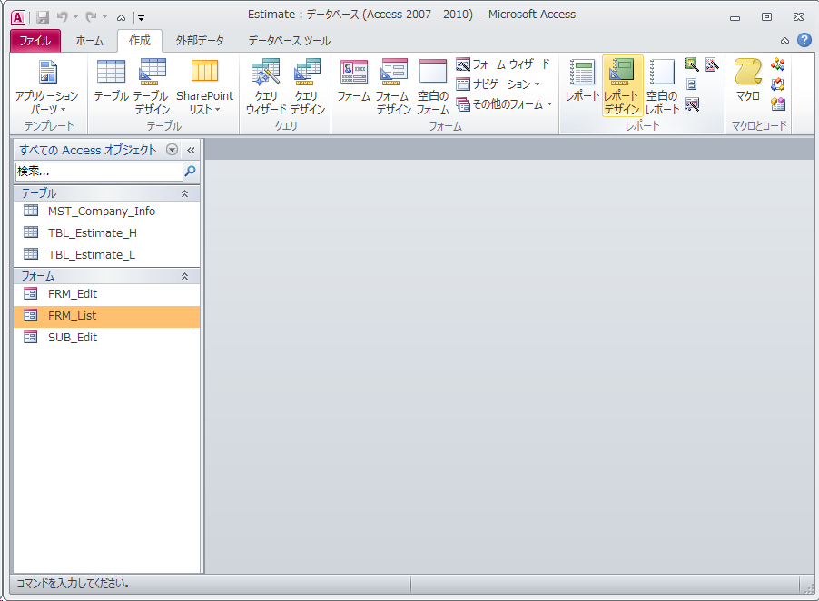Launch the report wizard icon
This screenshot has width=819, height=601.
click(x=692, y=64)
